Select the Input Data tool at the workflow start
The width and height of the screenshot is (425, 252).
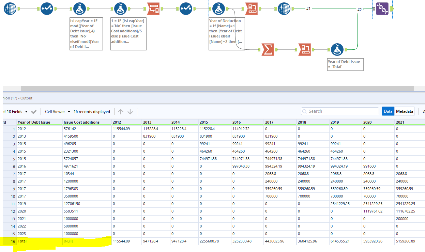tap(11, 8)
